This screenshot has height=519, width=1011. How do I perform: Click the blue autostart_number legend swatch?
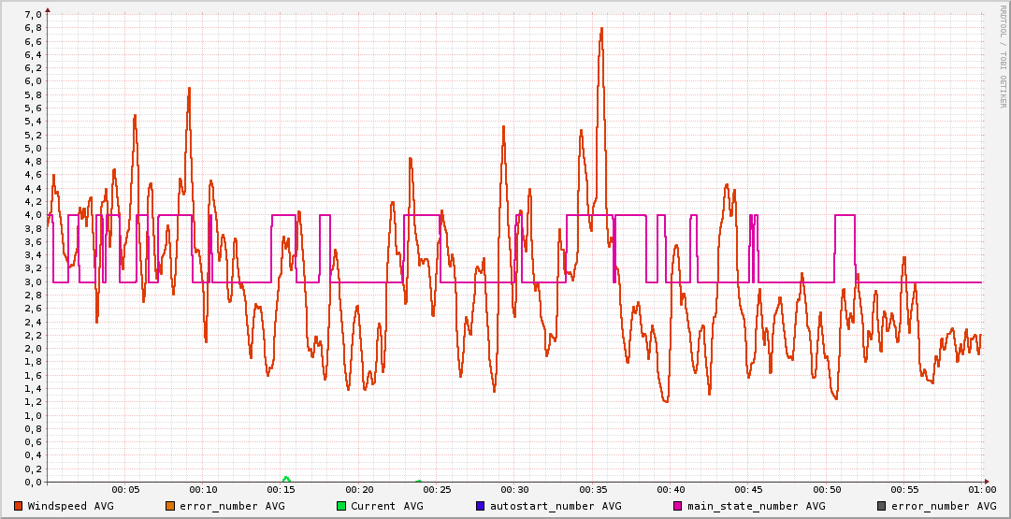(481, 506)
